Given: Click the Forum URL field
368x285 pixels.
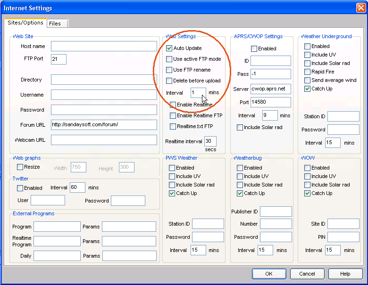Looking at the screenshot, I should 104,125.
